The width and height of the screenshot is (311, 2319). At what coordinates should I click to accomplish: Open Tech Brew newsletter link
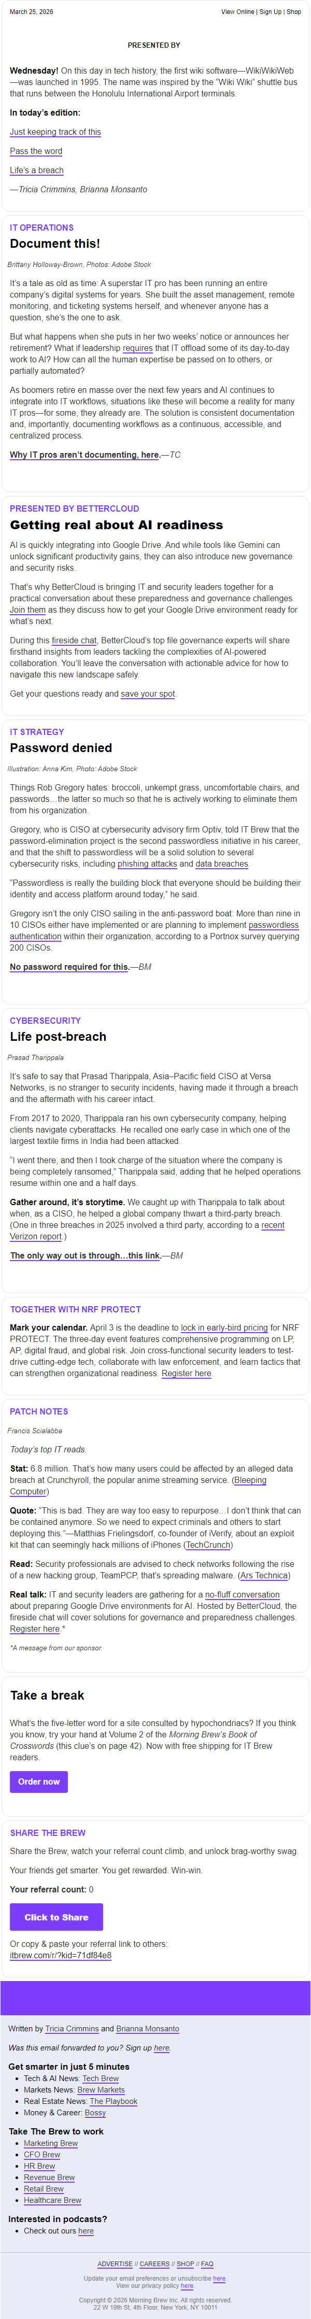click(101, 2078)
